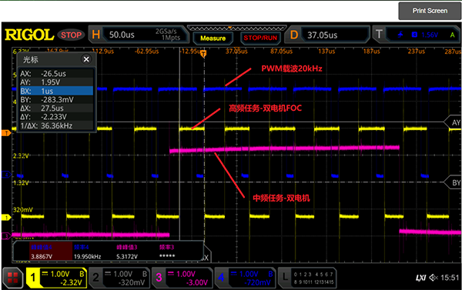Toggle channel 4 on/off button
462x290 pixels.
coord(221,278)
